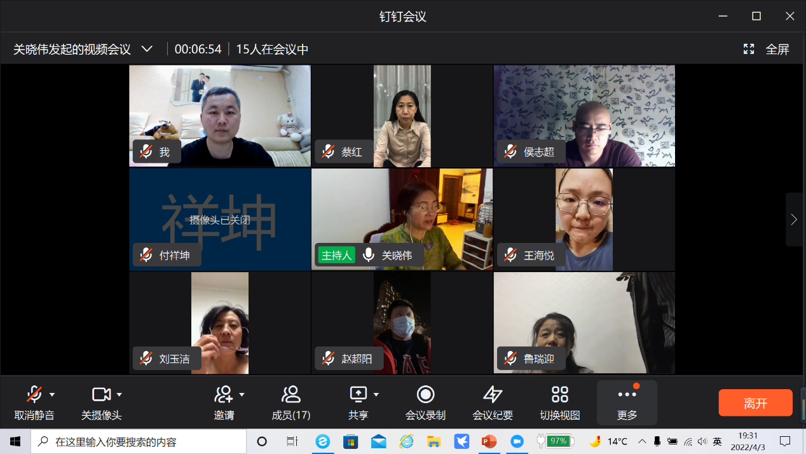The image size is (806, 454).
Task: Expand share options arrow beside 共享
Action: click(376, 395)
